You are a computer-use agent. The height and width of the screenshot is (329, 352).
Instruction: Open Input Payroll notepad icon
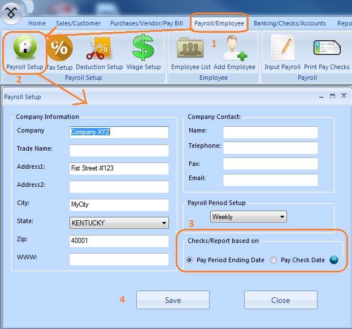283,47
